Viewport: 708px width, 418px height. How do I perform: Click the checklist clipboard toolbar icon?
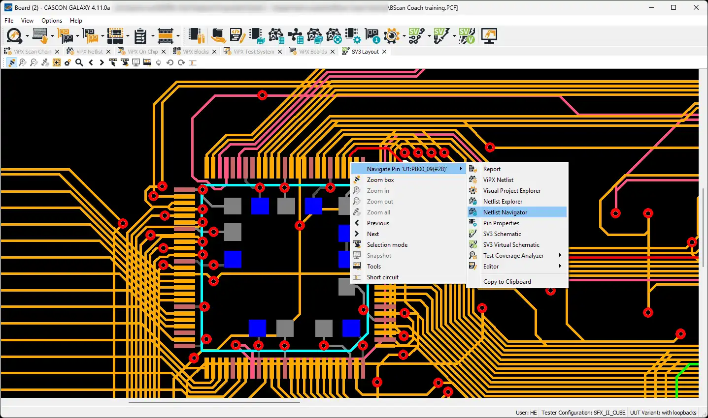(140, 36)
